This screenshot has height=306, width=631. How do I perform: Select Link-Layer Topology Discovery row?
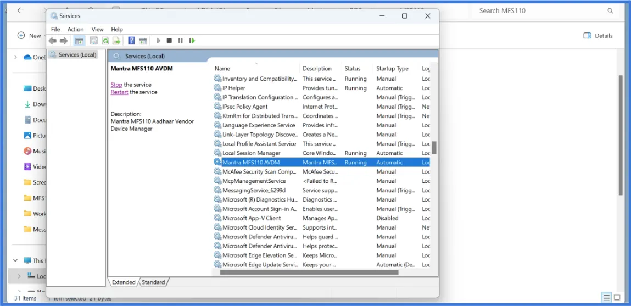point(321,135)
